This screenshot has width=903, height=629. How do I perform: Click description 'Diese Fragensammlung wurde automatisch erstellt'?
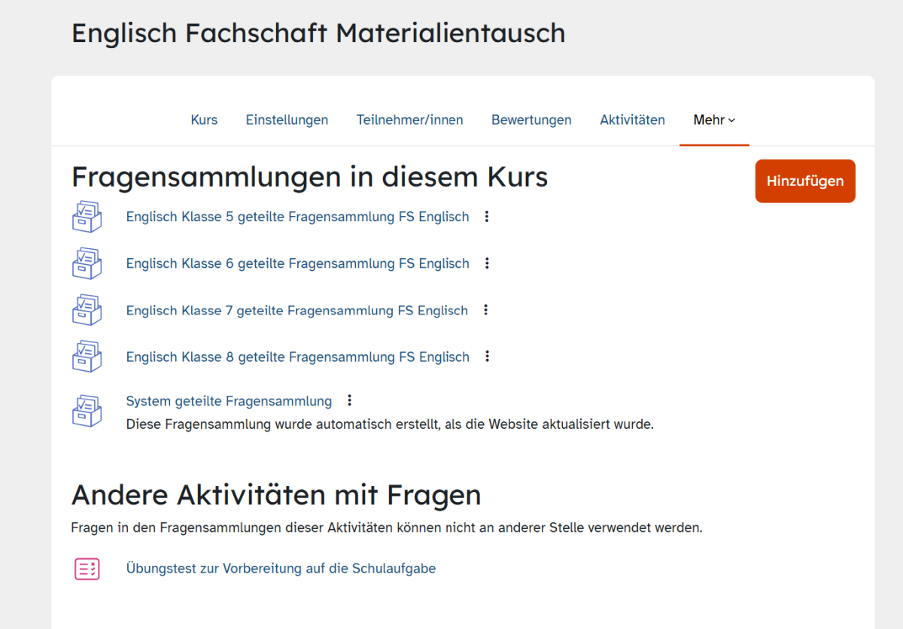click(390, 424)
